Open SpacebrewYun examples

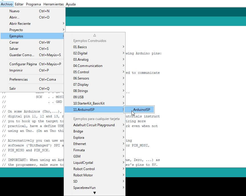pos(94,188)
